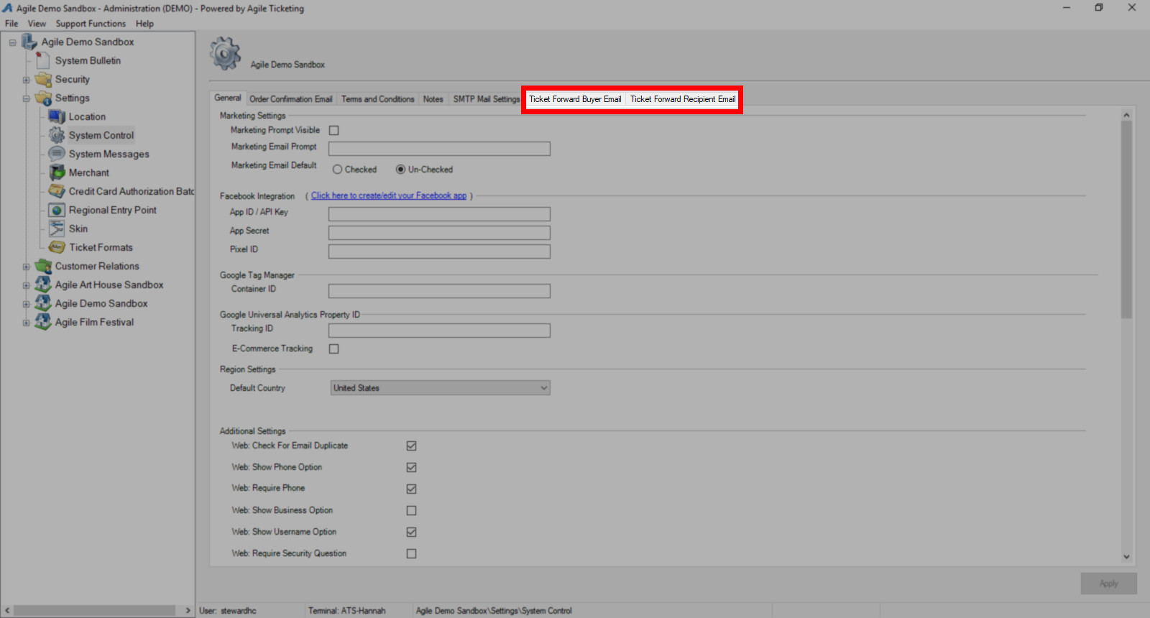Expand the Agile Film Festival node
The height and width of the screenshot is (618, 1150).
point(26,323)
